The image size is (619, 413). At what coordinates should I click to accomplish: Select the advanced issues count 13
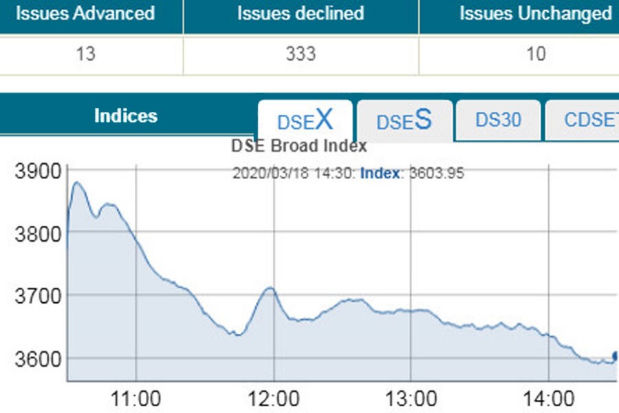[86, 52]
